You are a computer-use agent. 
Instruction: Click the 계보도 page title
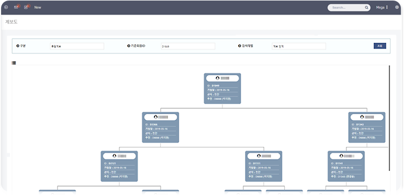(x=12, y=22)
